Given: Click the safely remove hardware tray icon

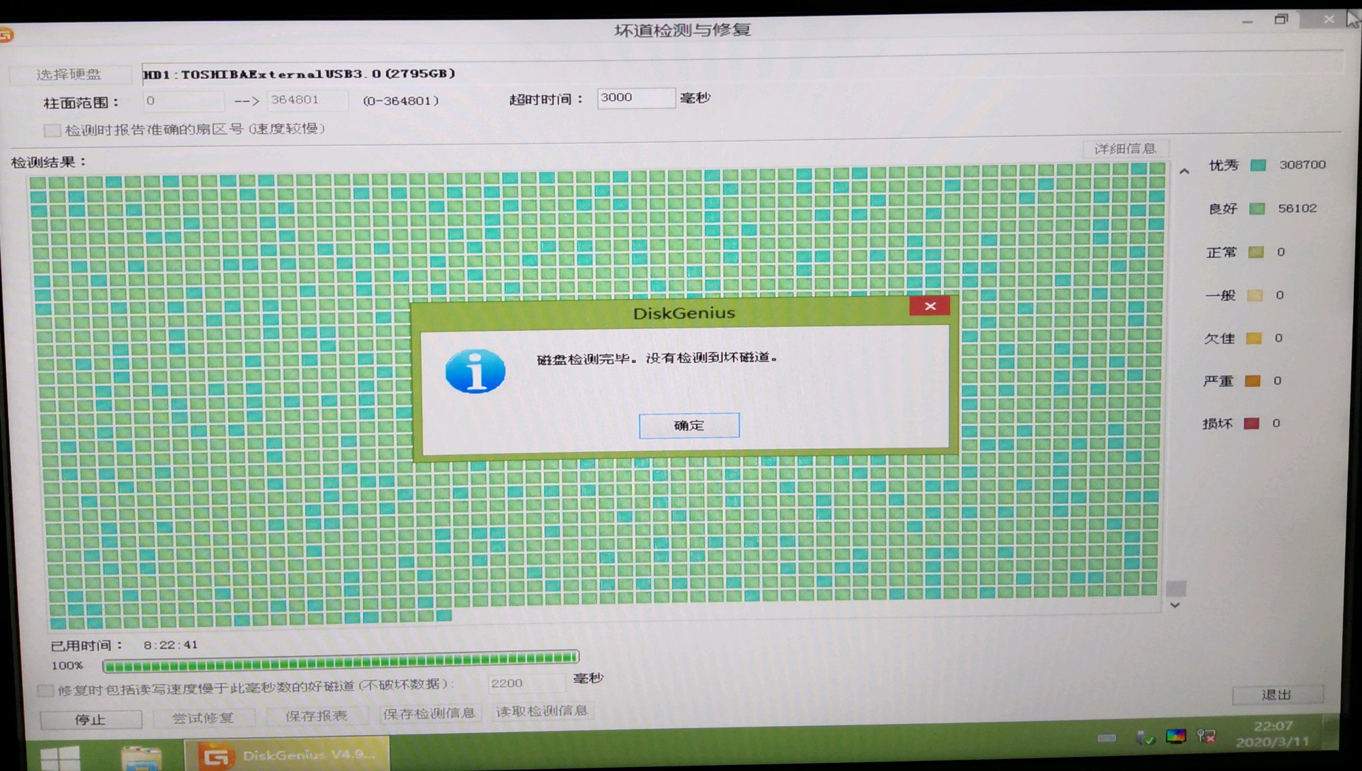Looking at the screenshot, I should 1145,737.
